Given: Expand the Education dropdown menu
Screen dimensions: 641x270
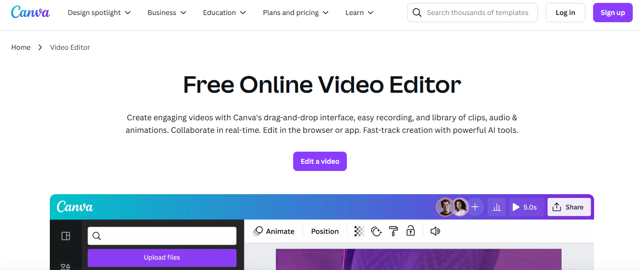Looking at the screenshot, I should tap(224, 13).
